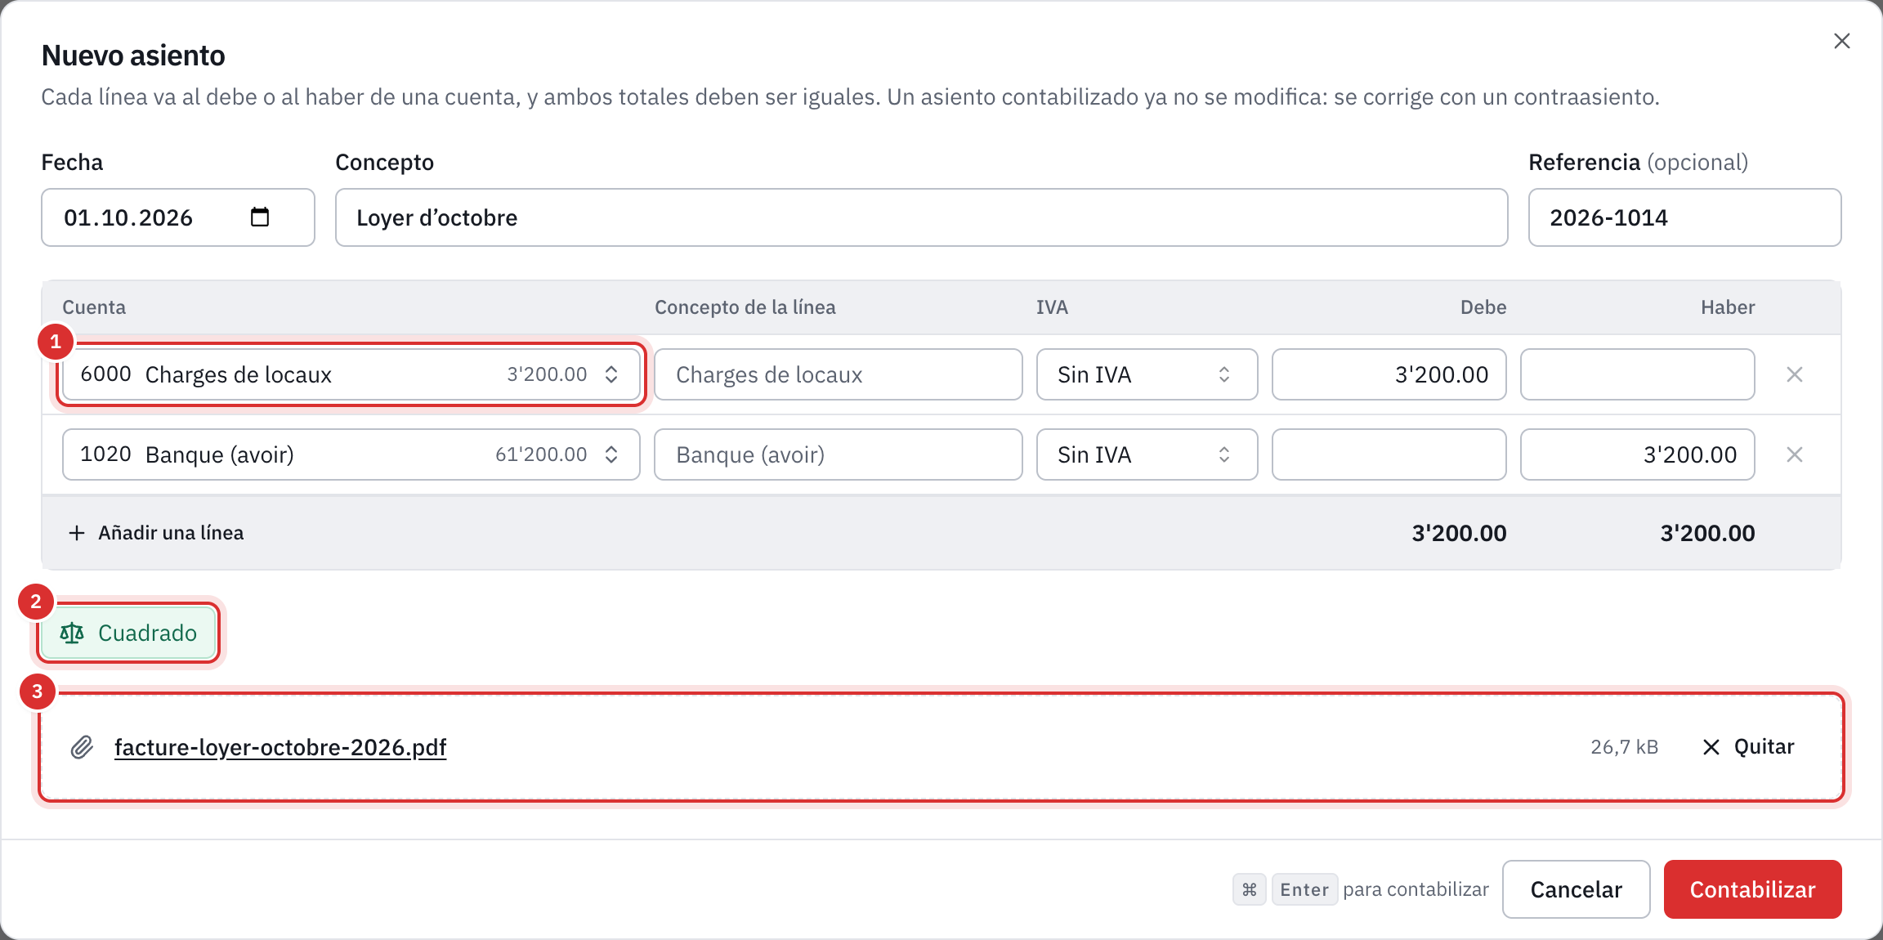Click the Concepto de la línea column header

745,307
